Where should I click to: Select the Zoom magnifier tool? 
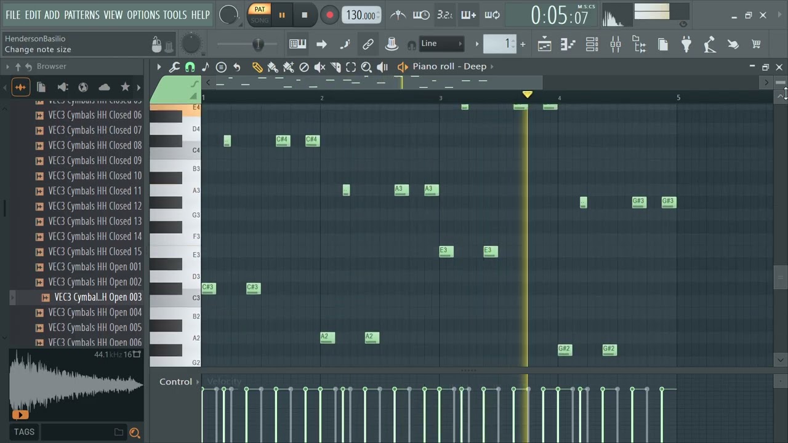(x=366, y=67)
